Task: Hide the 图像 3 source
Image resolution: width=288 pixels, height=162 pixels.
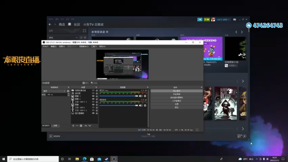Action: 93,96
